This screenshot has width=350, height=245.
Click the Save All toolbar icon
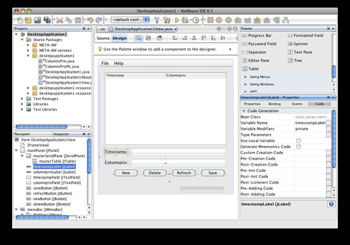47,20
